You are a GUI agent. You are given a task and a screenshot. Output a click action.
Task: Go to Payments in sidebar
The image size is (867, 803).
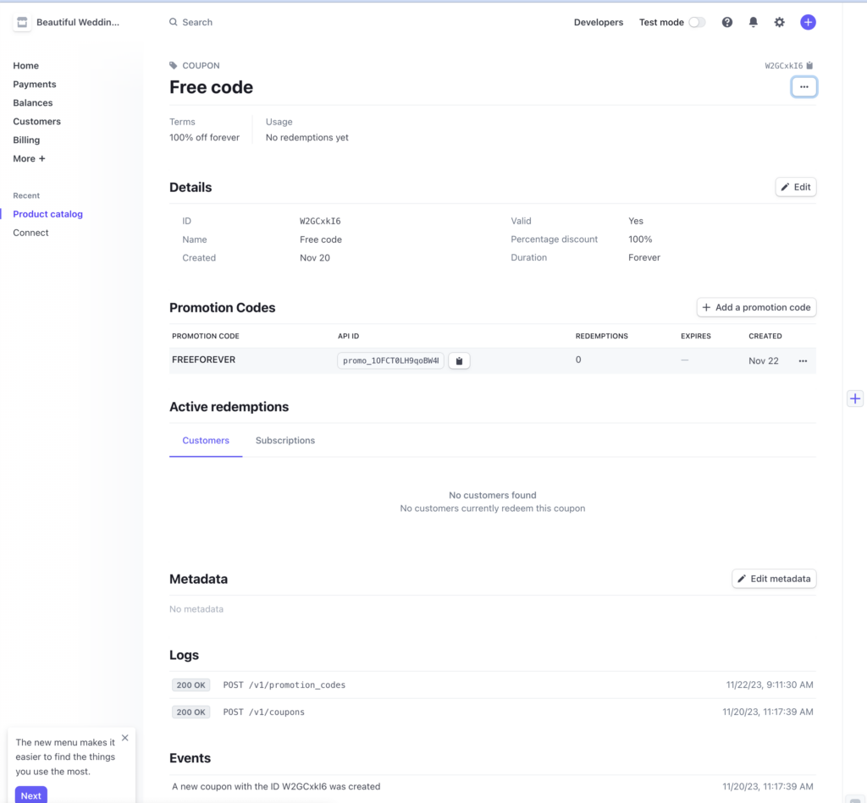click(x=35, y=85)
